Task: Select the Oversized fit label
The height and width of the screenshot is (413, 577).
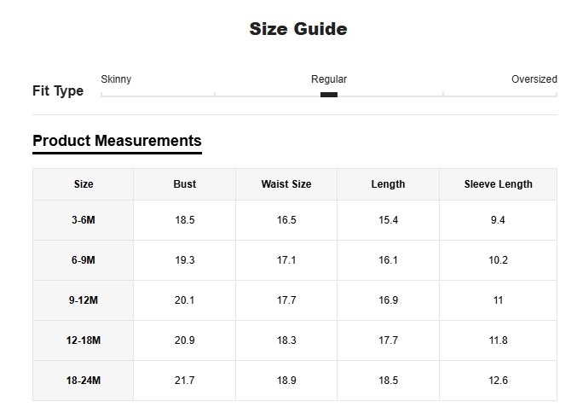Action: pos(534,79)
